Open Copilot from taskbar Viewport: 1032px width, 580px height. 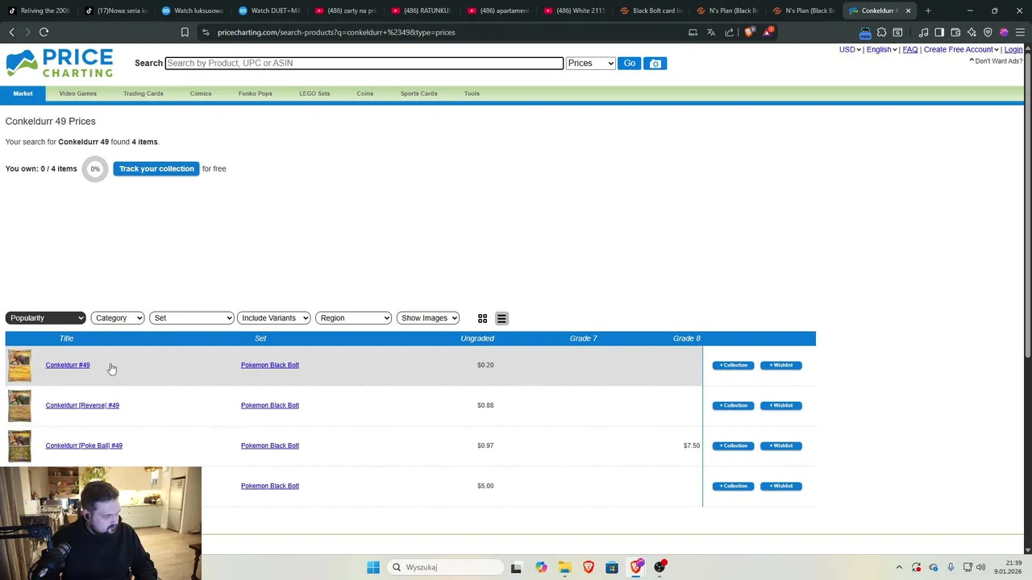pyautogui.click(x=540, y=567)
